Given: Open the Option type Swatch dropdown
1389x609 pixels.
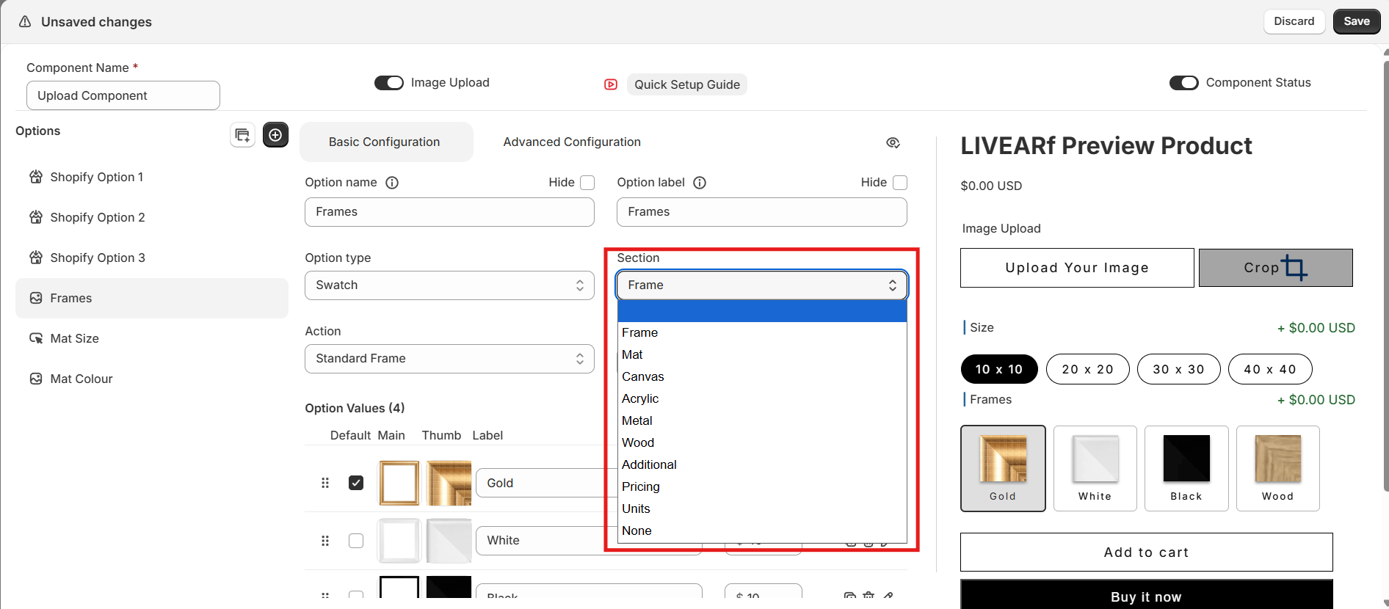Looking at the screenshot, I should pyautogui.click(x=449, y=285).
